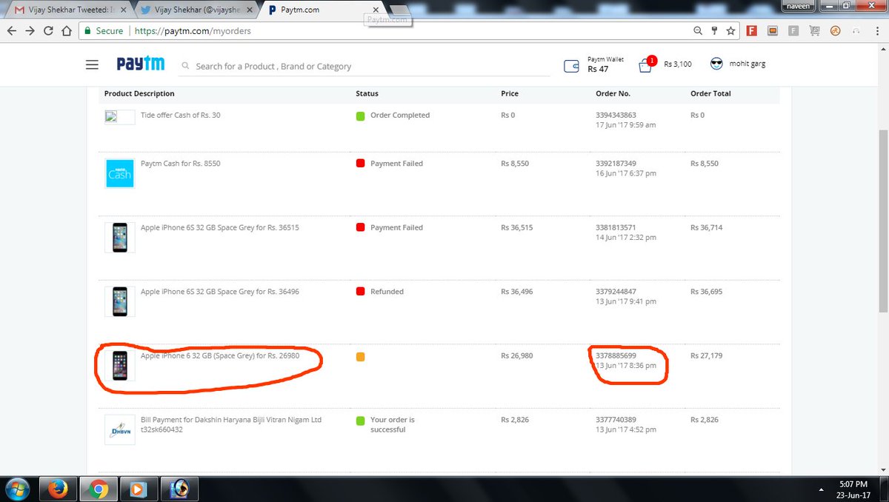The width and height of the screenshot is (889, 502).
Task: Go forward in browser history
Action: (30, 31)
